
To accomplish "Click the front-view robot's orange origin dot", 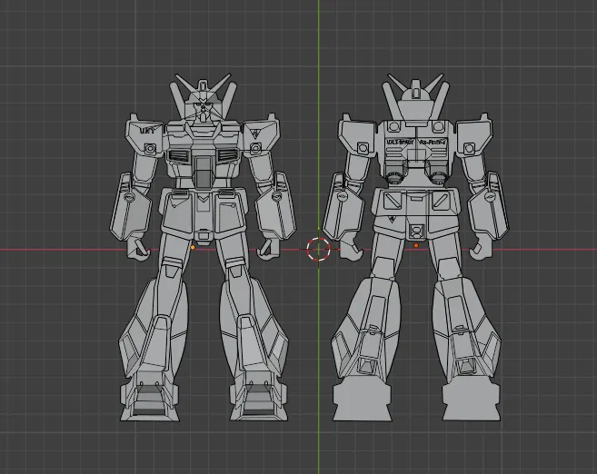I will (x=193, y=247).
